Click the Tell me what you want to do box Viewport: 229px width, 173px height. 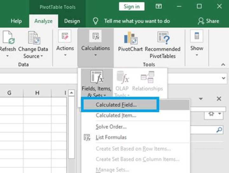137,21
